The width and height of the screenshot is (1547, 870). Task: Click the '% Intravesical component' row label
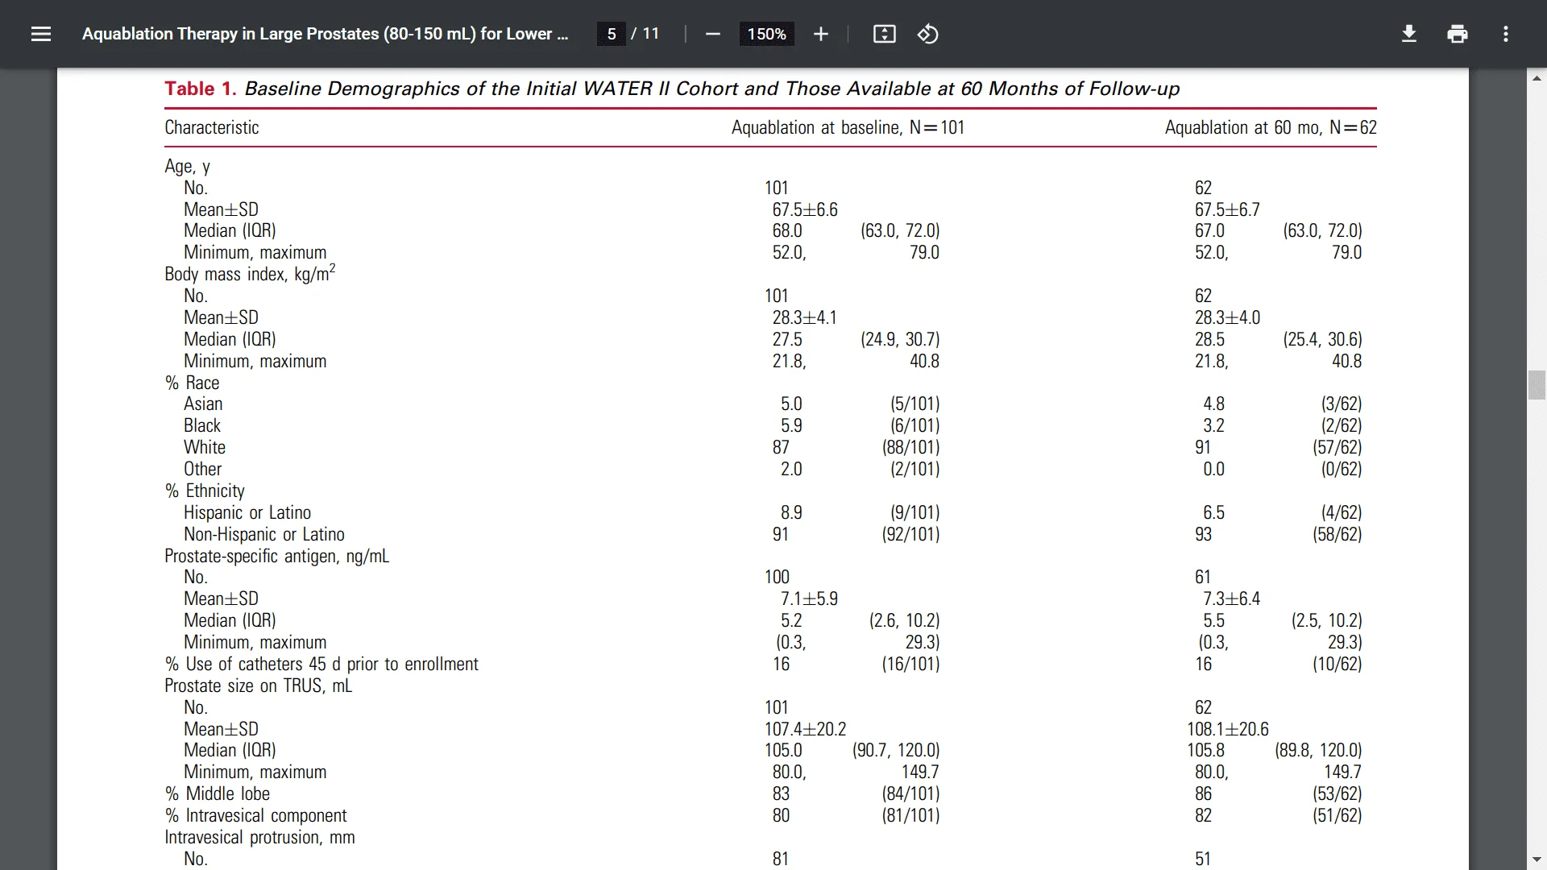255,816
